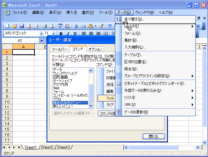Screen dimensions: 208x157
Task: Select 入力規則 in the Data menu
Action: [x=155, y=47]
